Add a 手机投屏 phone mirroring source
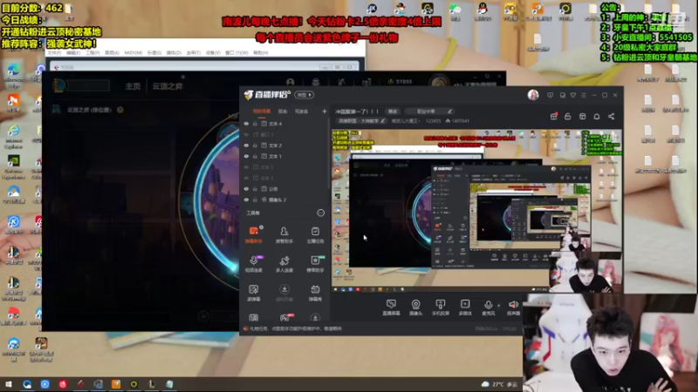 [440, 308]
